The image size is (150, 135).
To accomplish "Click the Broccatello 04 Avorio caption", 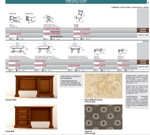I will 93,101.
